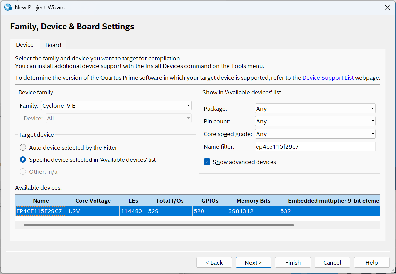
Task: Click the 114480 LEs cell
Action: 133,211
